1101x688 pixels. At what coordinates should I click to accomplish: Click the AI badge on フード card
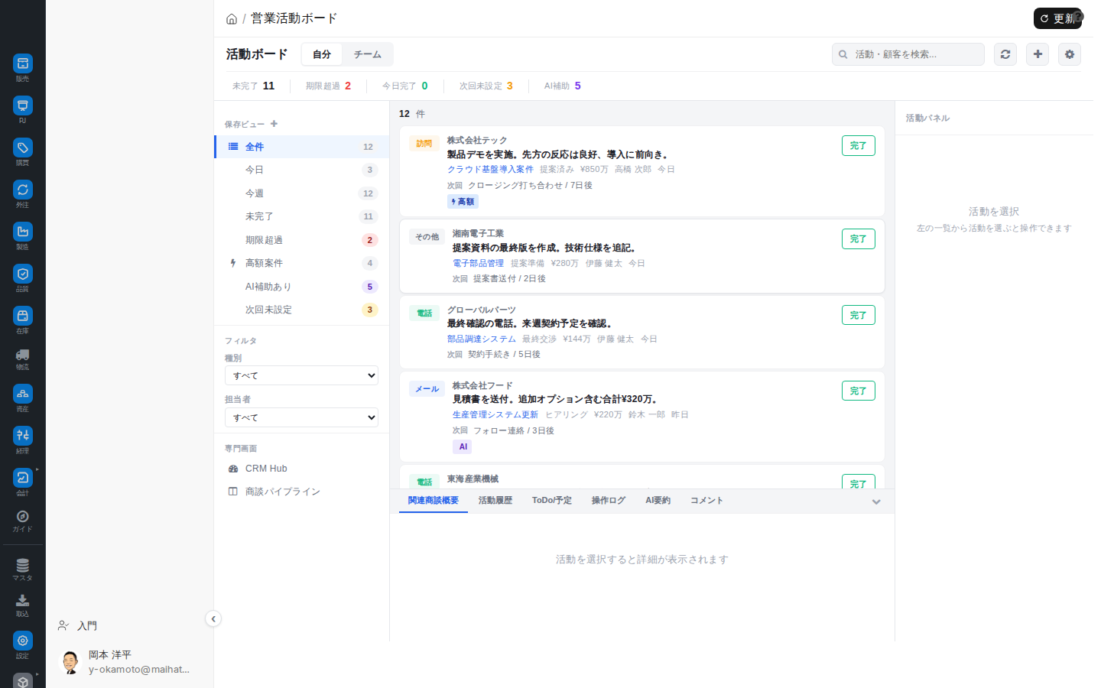click(x=463, y=446)
